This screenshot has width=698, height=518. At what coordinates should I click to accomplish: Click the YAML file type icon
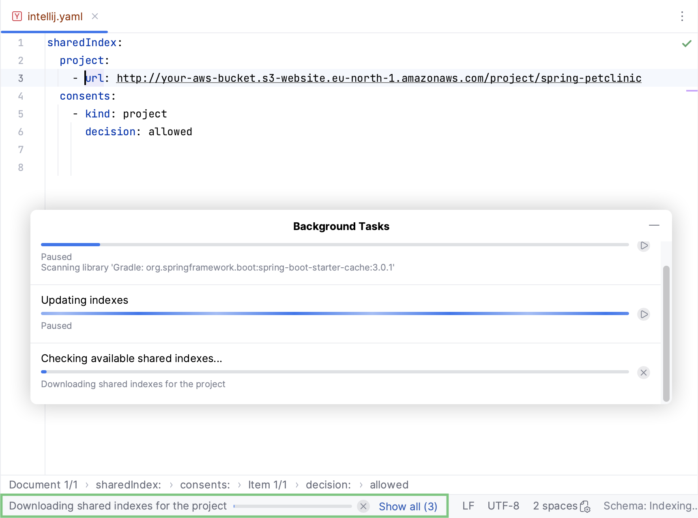pyautogui.click(x=17, y=16)
